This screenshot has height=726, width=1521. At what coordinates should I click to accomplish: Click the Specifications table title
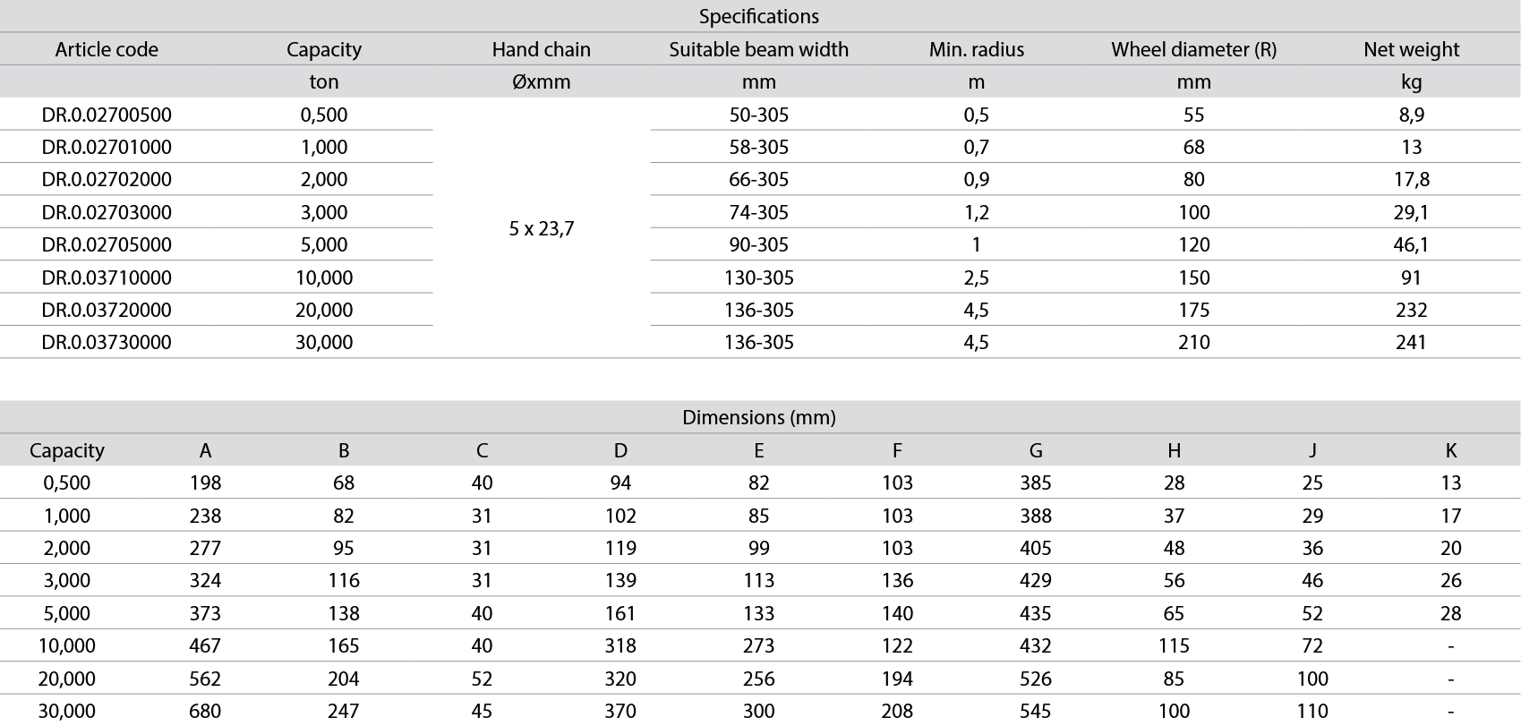758,16
